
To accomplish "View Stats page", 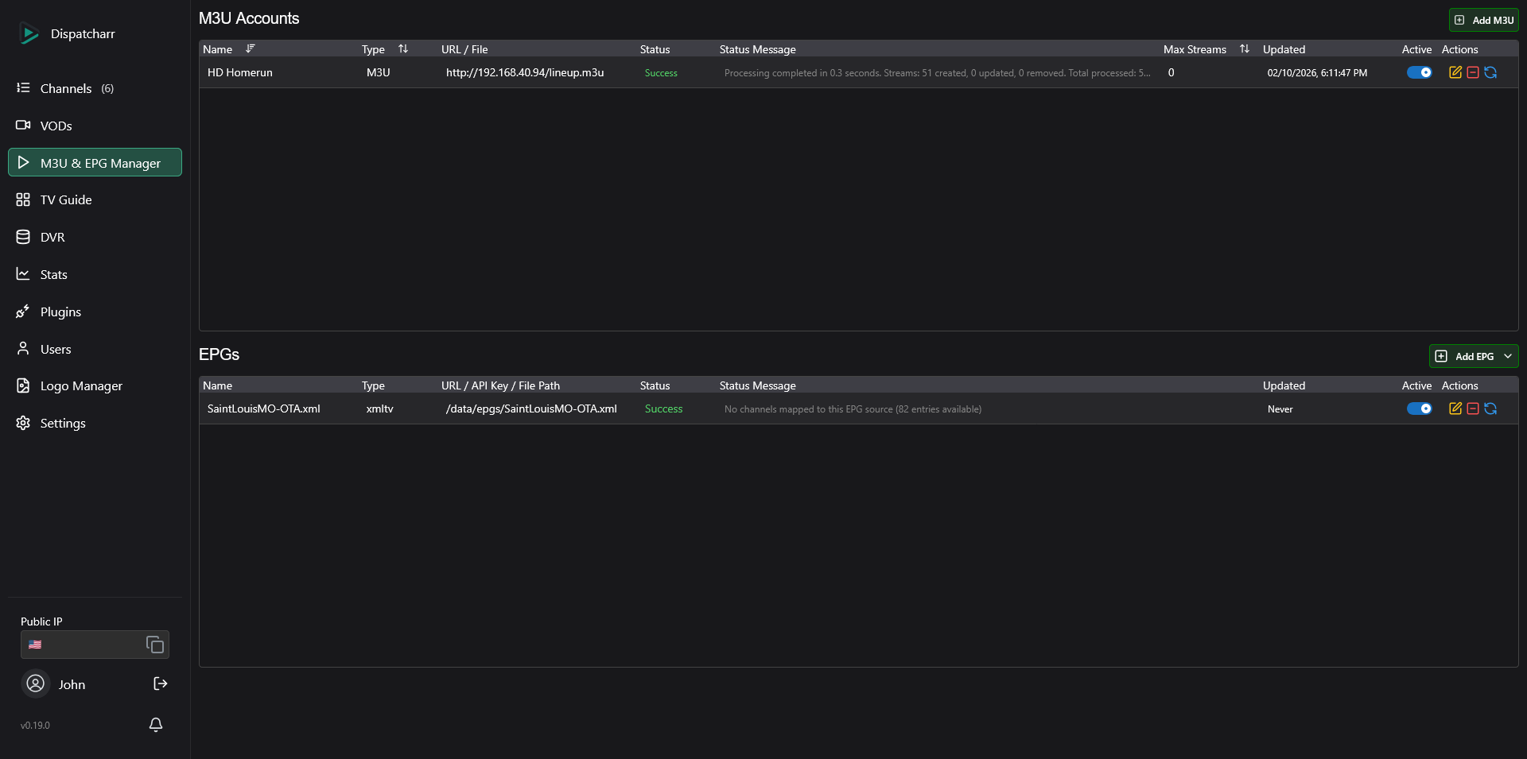I will [x=95, y=274].
